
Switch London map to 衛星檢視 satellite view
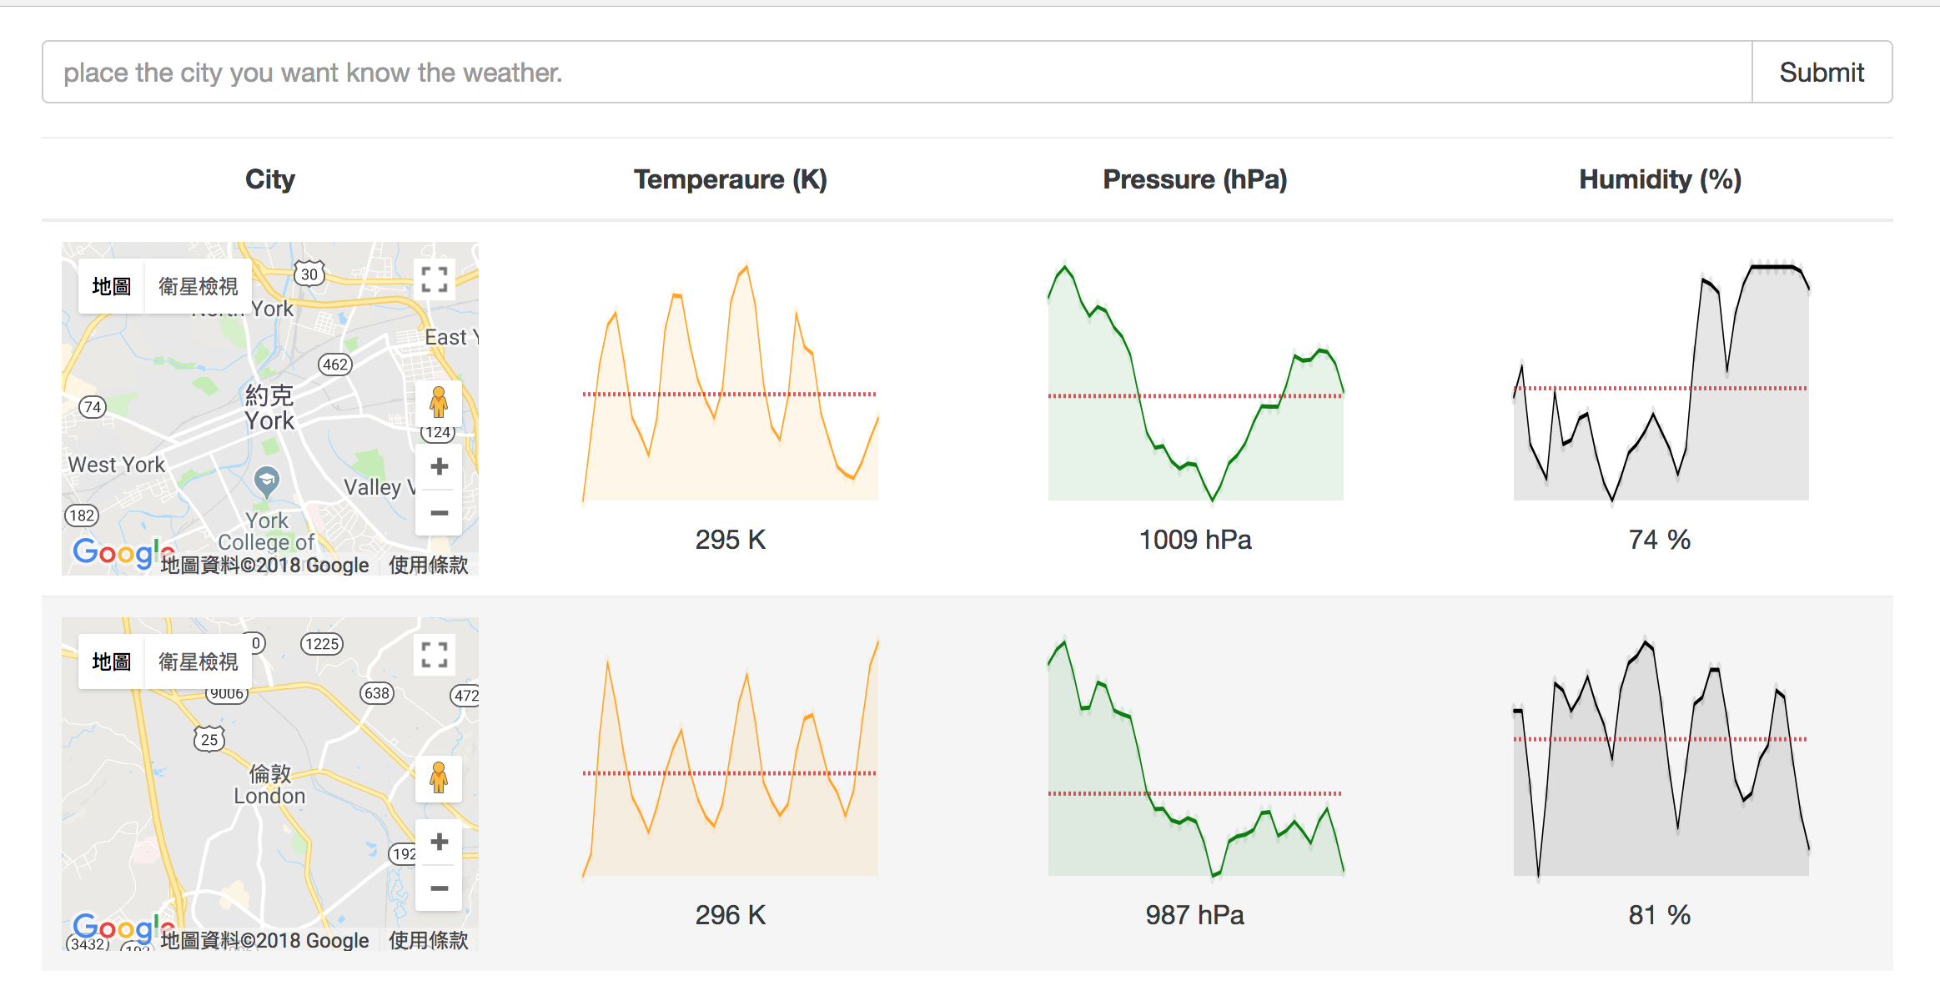[199, 662]
